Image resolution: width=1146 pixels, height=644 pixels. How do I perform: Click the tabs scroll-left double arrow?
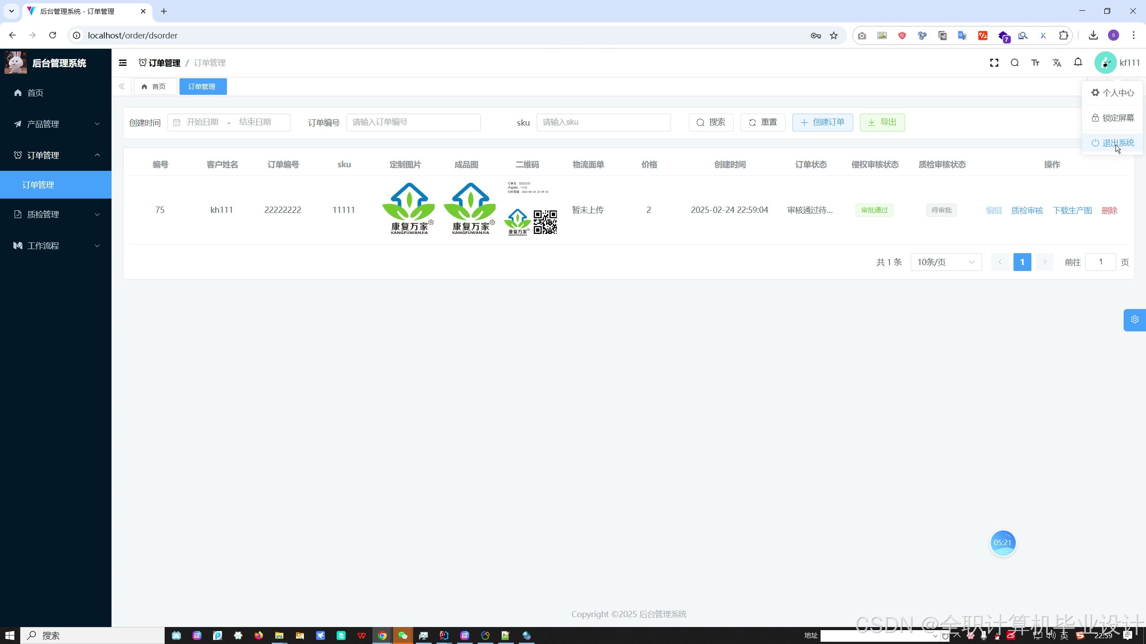pos(122,86)
